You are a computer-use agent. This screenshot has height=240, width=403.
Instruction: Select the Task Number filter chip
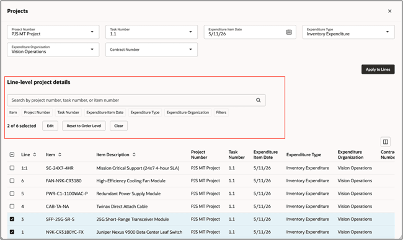click(x=68, y=112)
